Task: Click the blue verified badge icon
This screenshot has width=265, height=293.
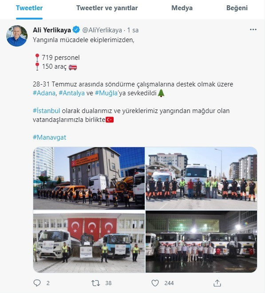Action: [76, 30]
